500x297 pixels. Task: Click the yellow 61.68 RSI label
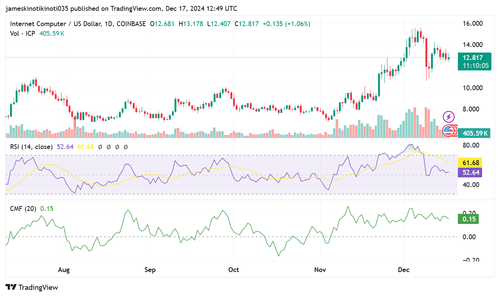(x=470, y=163)
